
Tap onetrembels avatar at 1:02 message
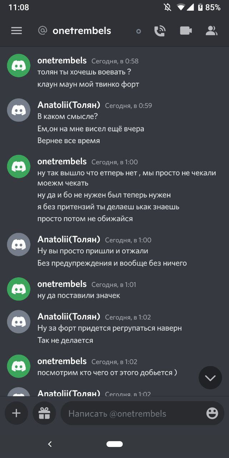pyautogui.click(x=19, y=366)
